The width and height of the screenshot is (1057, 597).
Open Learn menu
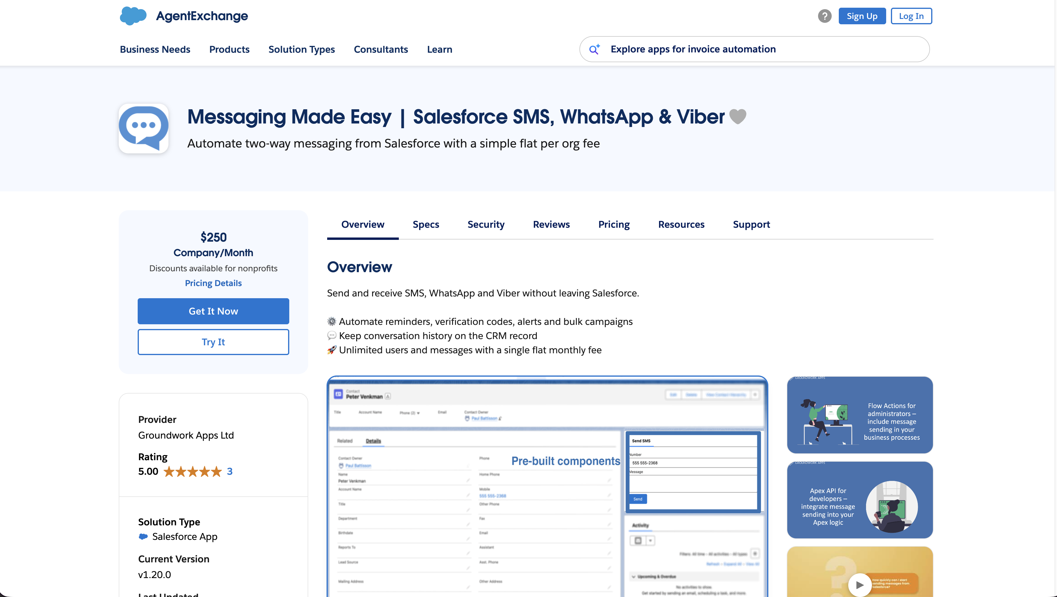pyautogui.click(x=439, y=49)
